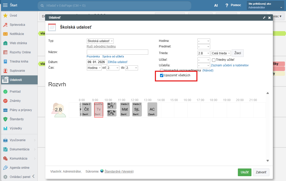Open Notifikácie envelope icon
Image resolution: width=286 pixels, height=181 pixels.
tap(5, 34)
